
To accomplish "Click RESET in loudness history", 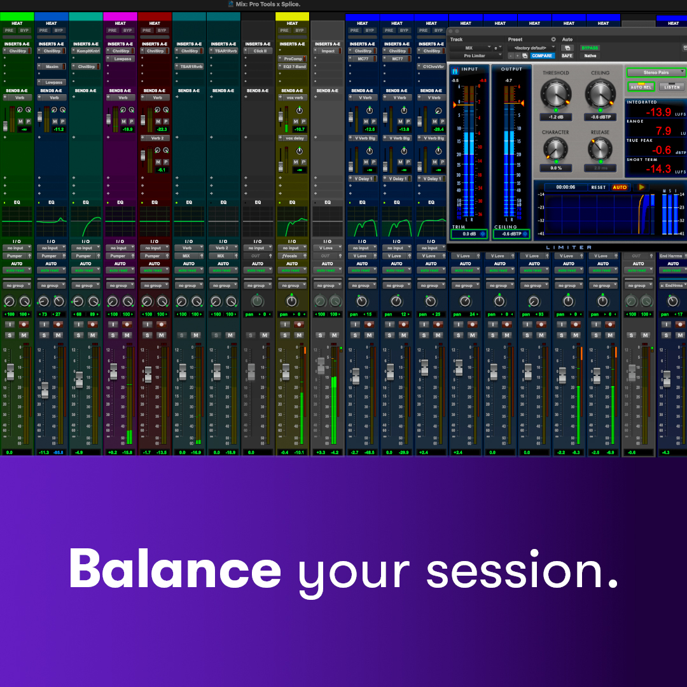I will (x=598, y=187).
